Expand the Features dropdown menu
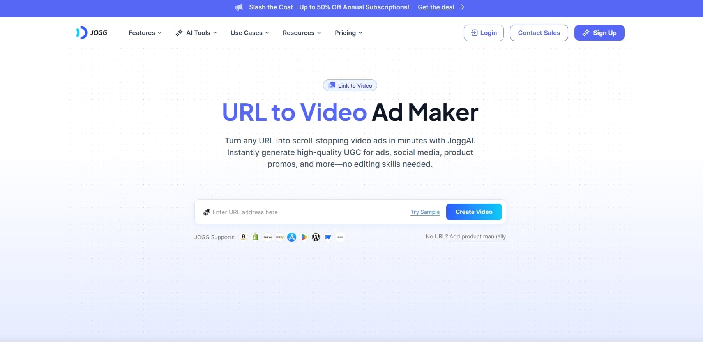The height and width of the screenshot is (342, 703). tap(145, 33)
